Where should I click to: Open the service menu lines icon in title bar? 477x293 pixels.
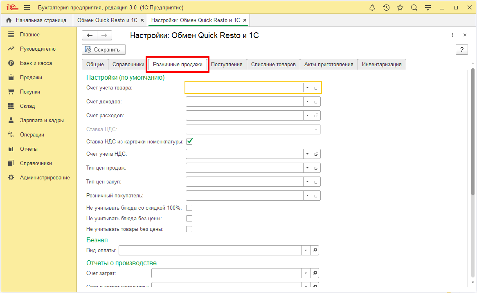pos(428,8)
